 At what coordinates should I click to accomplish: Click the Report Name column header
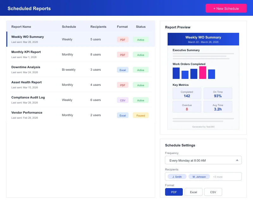point(21,27)
